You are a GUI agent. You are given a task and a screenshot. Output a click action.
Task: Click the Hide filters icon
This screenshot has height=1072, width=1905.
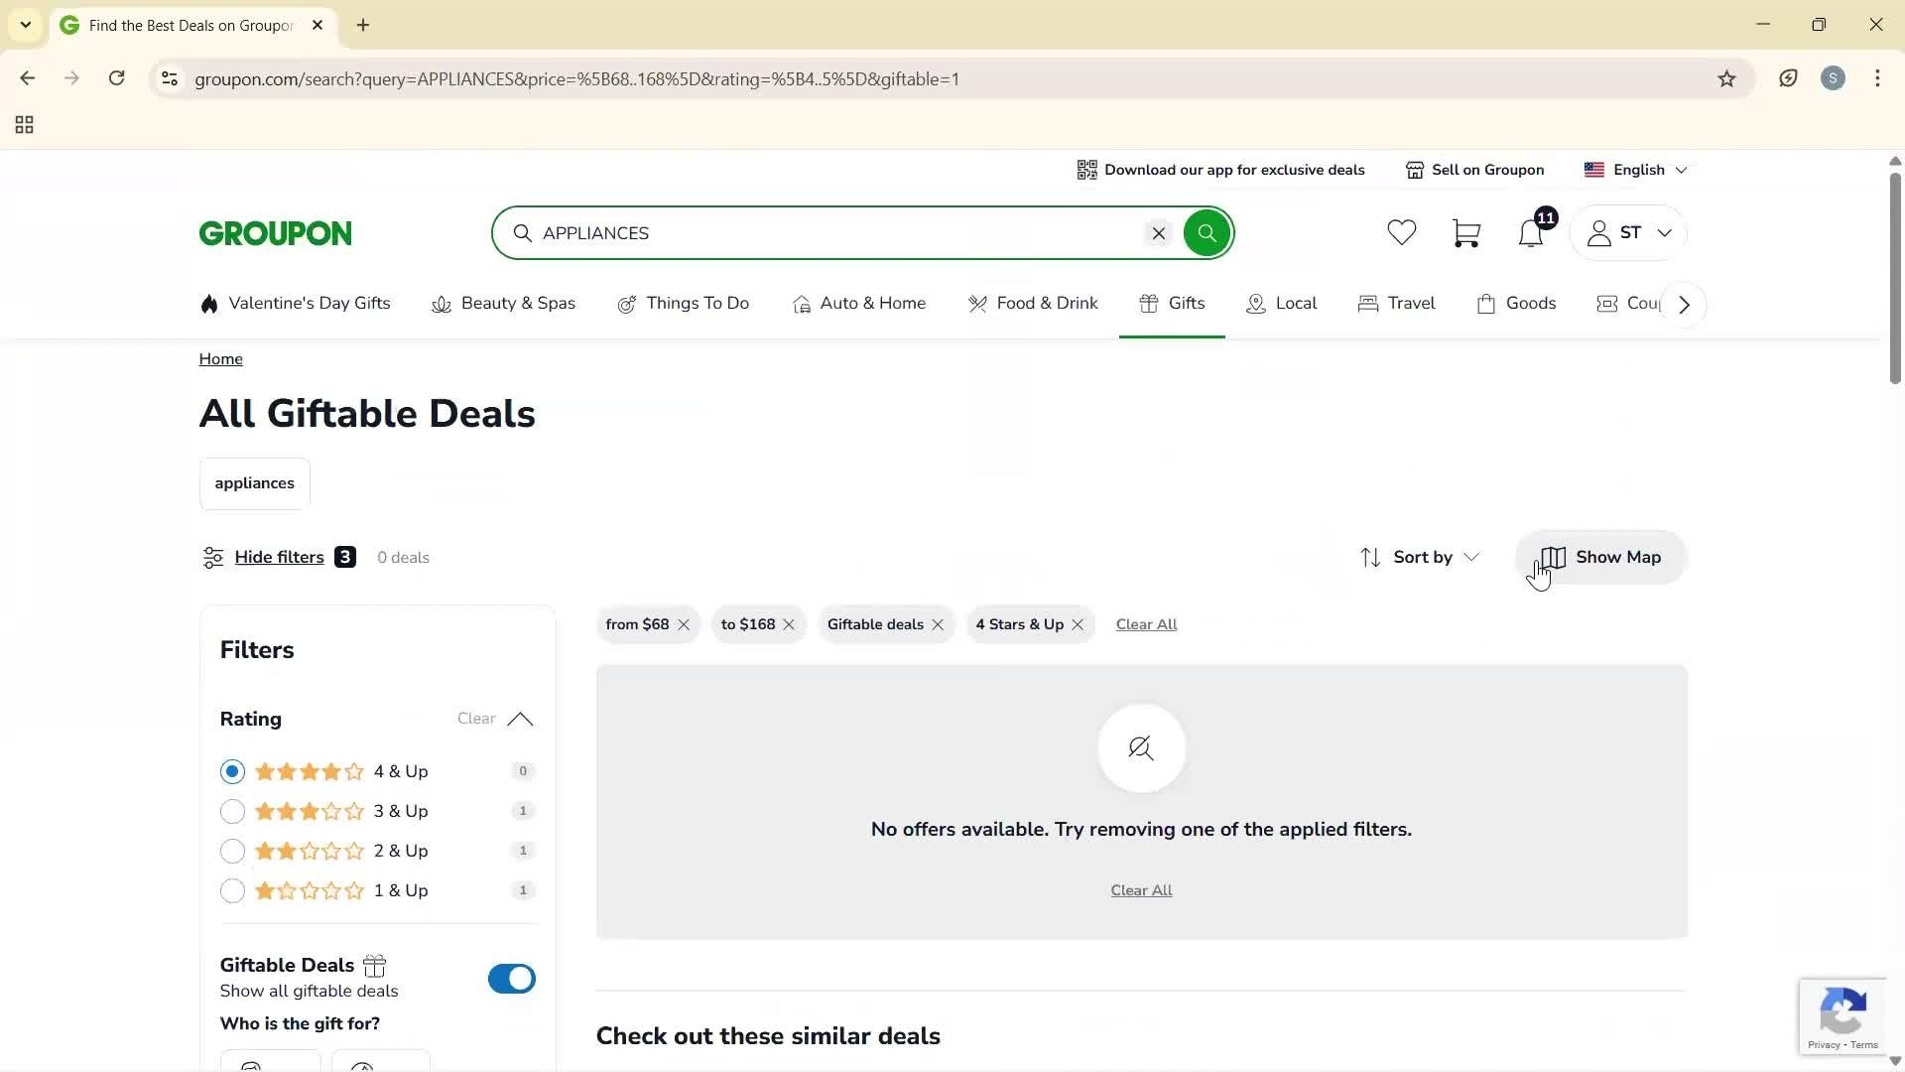tap(213, 557)
